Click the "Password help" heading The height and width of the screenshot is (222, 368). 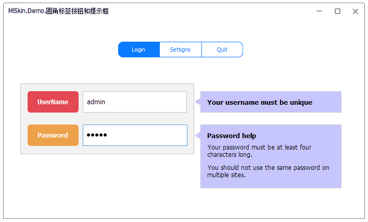232,136
